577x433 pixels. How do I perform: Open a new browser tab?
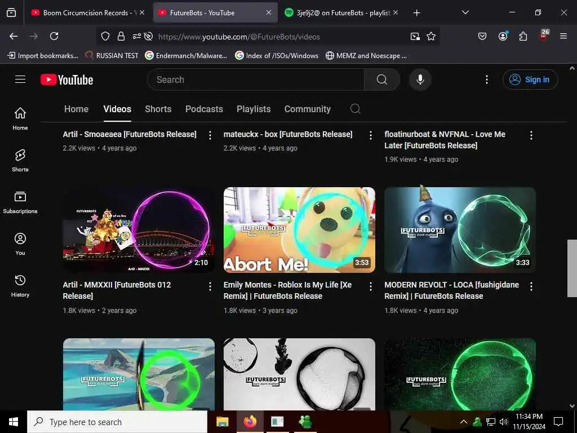416,13
